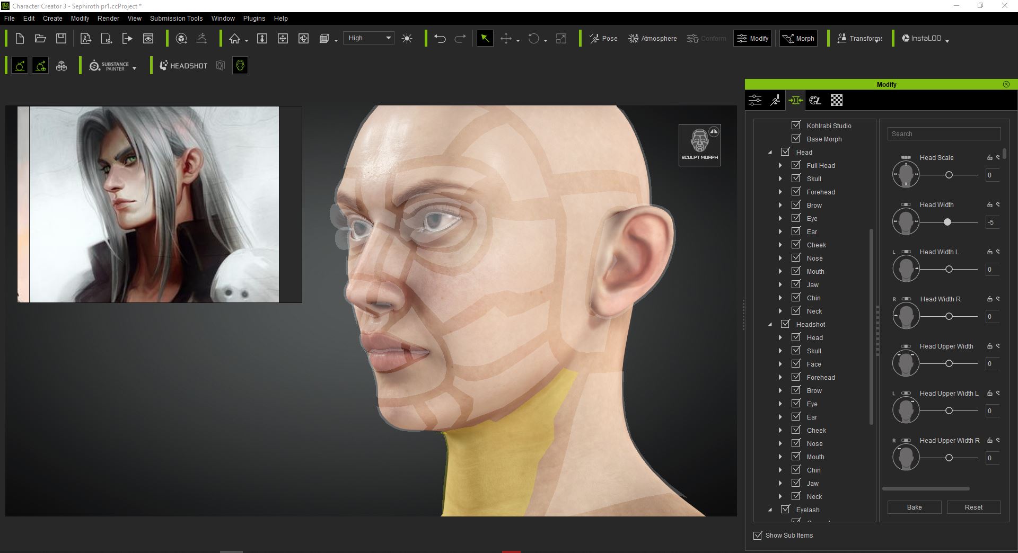Toggle the Eyelash checkbox

(785, 509)
